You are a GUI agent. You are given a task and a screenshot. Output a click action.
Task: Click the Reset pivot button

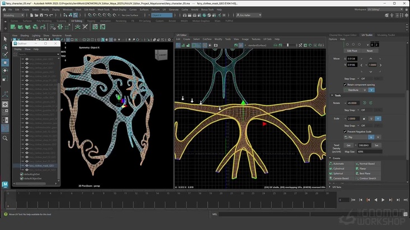click(370, 51)
